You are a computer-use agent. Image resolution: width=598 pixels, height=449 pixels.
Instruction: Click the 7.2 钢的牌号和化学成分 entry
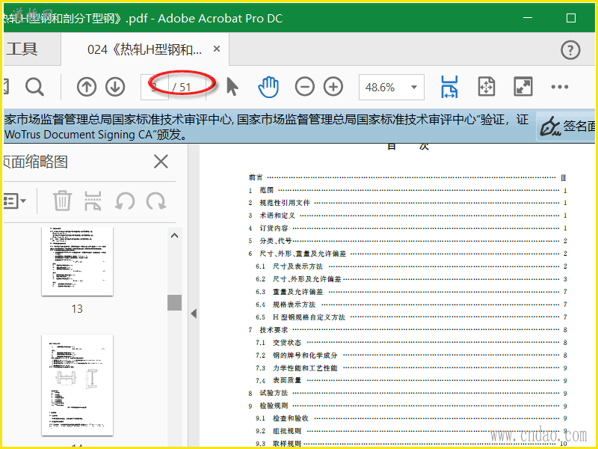click(411, 355)
